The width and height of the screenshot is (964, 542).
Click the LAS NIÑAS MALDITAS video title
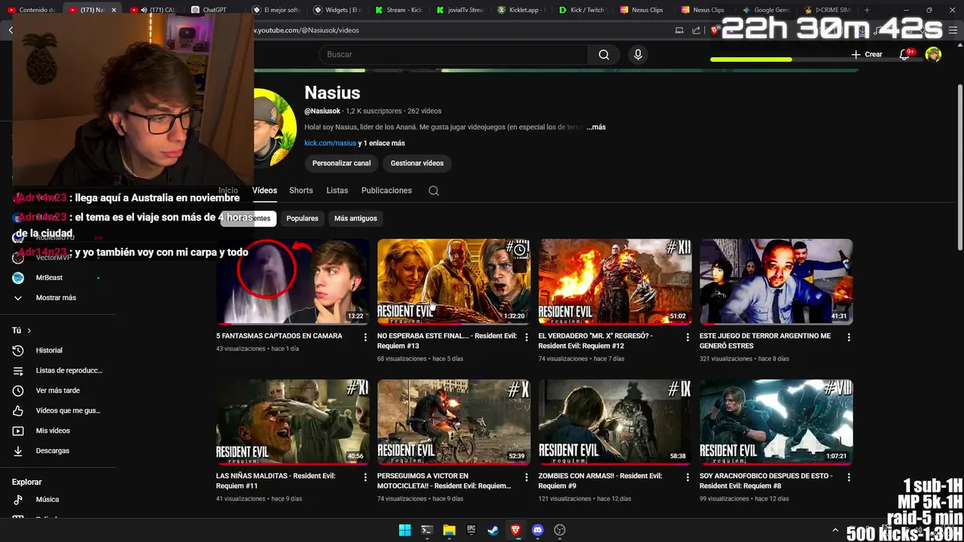[x=275, y=480]
